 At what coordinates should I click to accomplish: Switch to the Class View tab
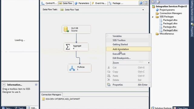coord(181,108)
